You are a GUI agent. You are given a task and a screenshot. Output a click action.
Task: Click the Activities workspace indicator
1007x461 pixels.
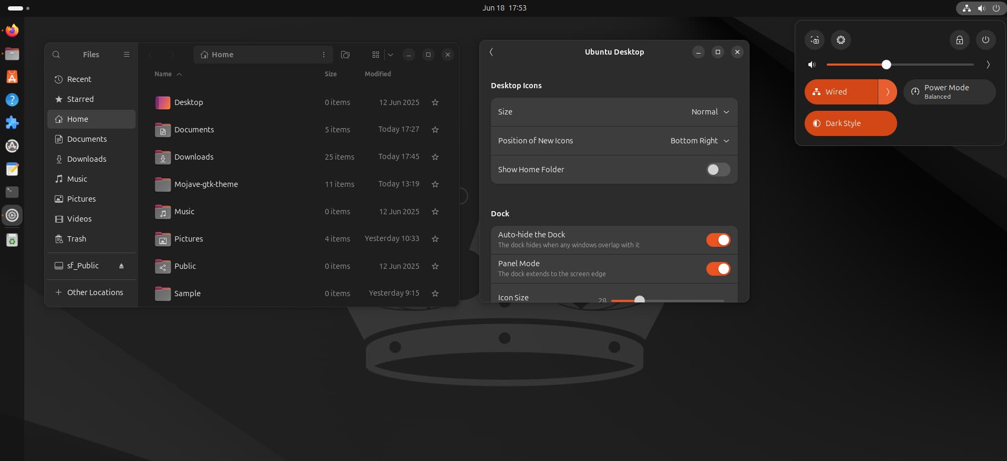pyautogui.click(x=18, y=8)
